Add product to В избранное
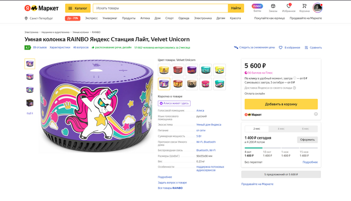This screenshot has height=201, width=351. pos(290,48)
